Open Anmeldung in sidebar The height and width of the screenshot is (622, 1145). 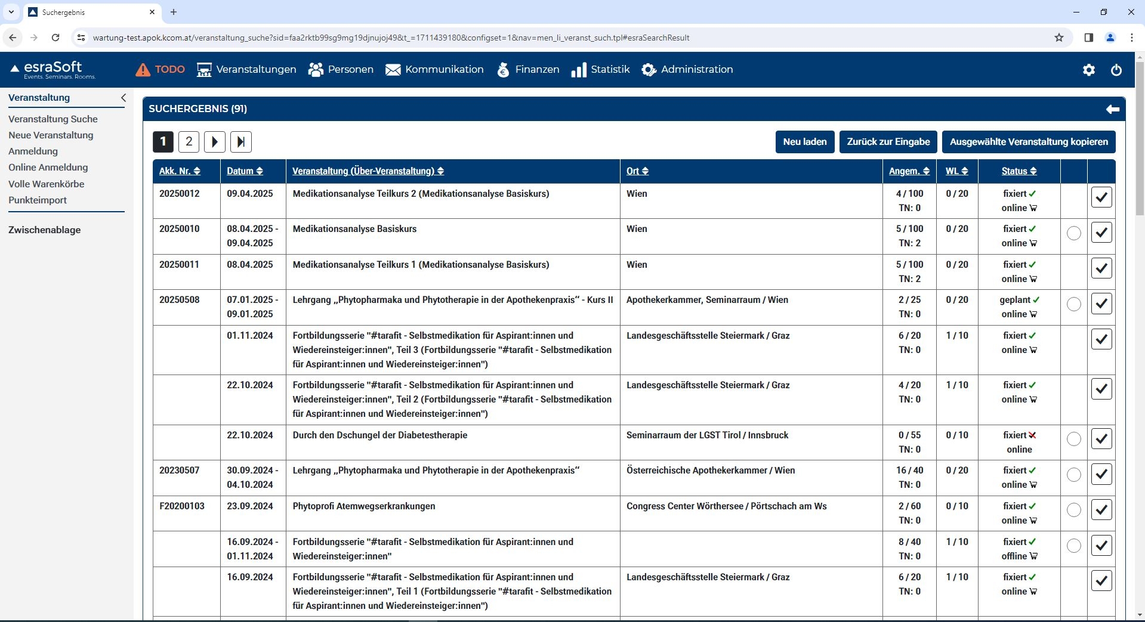(x=33, y=151)
